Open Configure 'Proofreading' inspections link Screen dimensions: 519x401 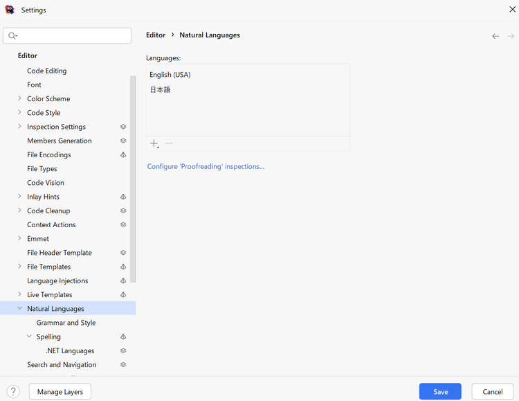pos(206,166)
